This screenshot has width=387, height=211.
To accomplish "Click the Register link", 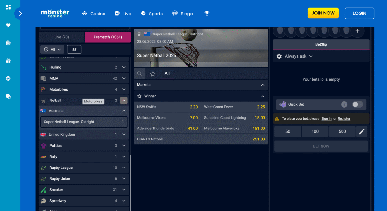I will (x=344, y=119).
